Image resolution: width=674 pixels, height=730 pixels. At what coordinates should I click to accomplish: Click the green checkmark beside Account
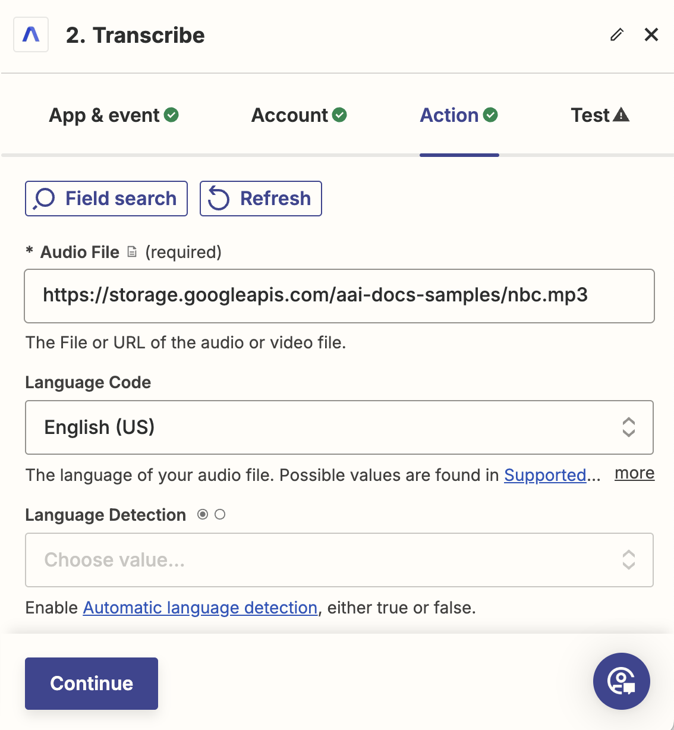[x=340, y=115]
